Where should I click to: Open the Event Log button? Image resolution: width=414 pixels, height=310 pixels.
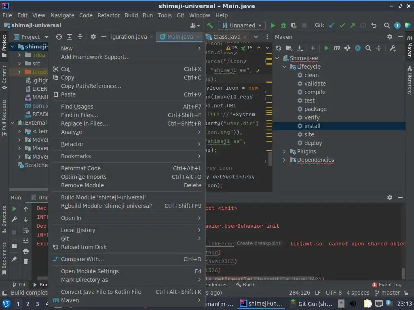(387, 285)
